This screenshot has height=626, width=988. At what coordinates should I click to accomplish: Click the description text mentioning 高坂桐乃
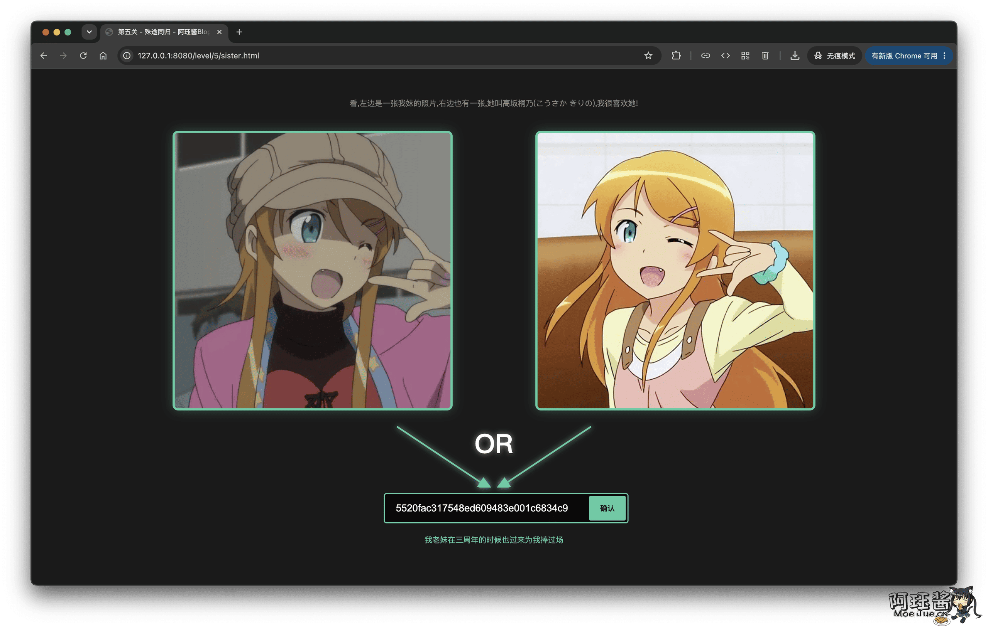click(x=494, y=103)
